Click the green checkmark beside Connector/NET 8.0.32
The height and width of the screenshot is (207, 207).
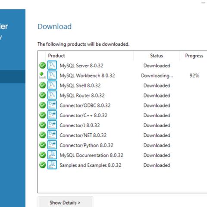(x=43, y=135)
